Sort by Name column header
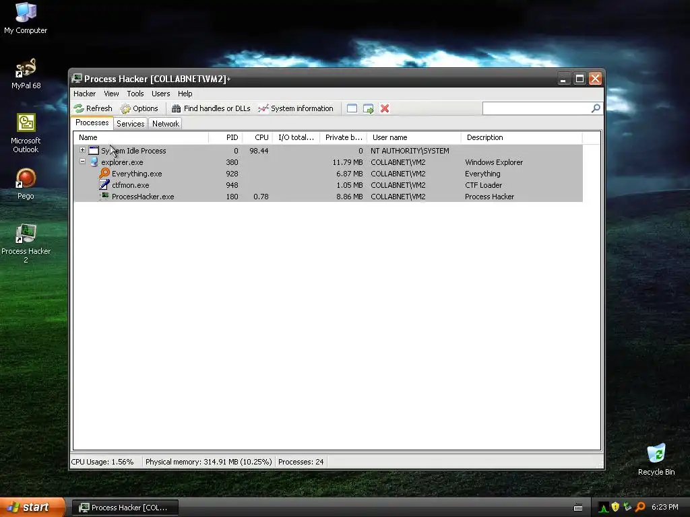 pyautogui.click(x=141, y=137)
